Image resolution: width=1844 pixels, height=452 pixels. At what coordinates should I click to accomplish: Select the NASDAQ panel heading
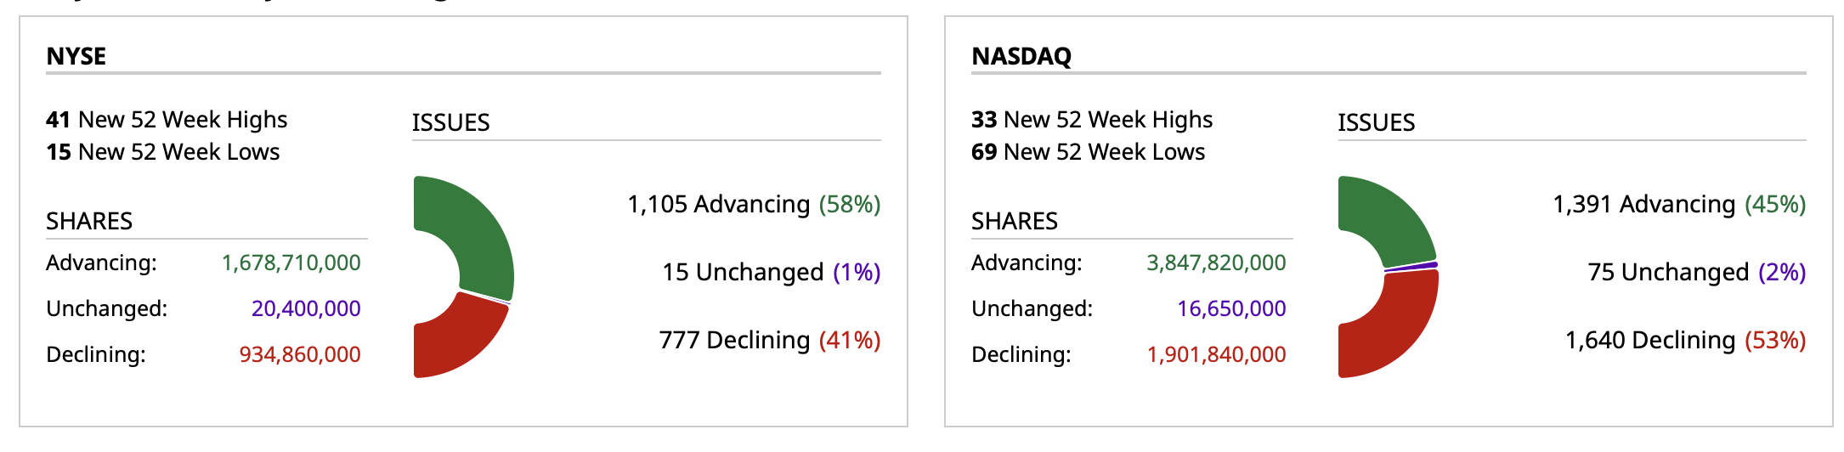(x=1021, y=56)
